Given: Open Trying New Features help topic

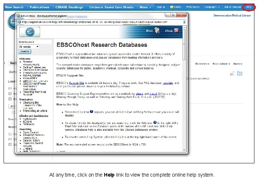Looking at the screenshot, I should (35, 73).
